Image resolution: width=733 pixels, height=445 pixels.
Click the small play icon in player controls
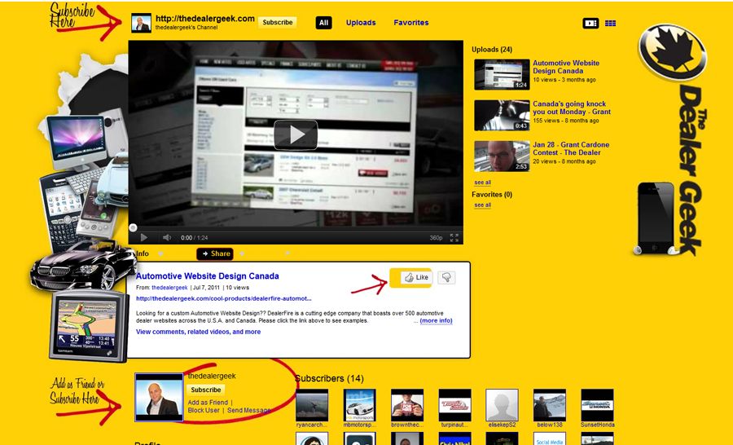pyautogui.click(x=144, y=238)
